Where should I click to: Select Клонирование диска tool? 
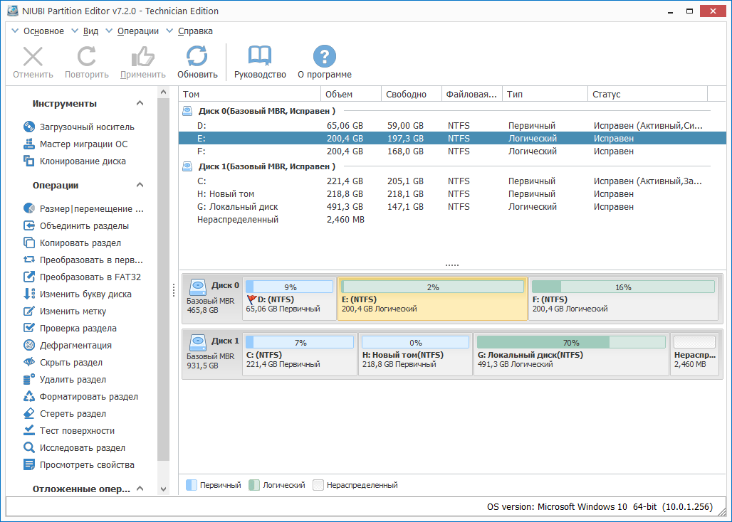82,161
